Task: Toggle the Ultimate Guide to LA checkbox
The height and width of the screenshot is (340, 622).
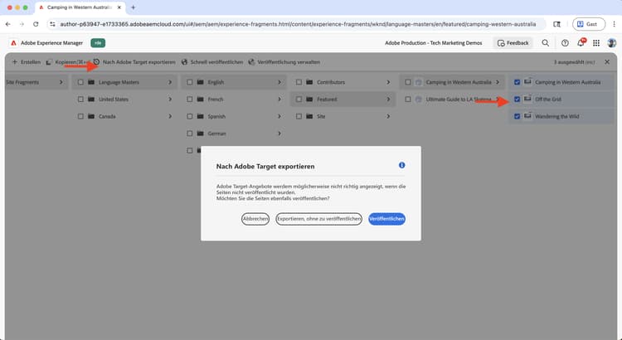Action: click(408, 100)
